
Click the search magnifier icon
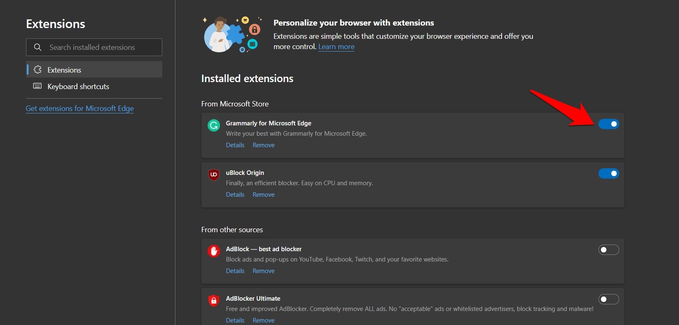(38, 47)
